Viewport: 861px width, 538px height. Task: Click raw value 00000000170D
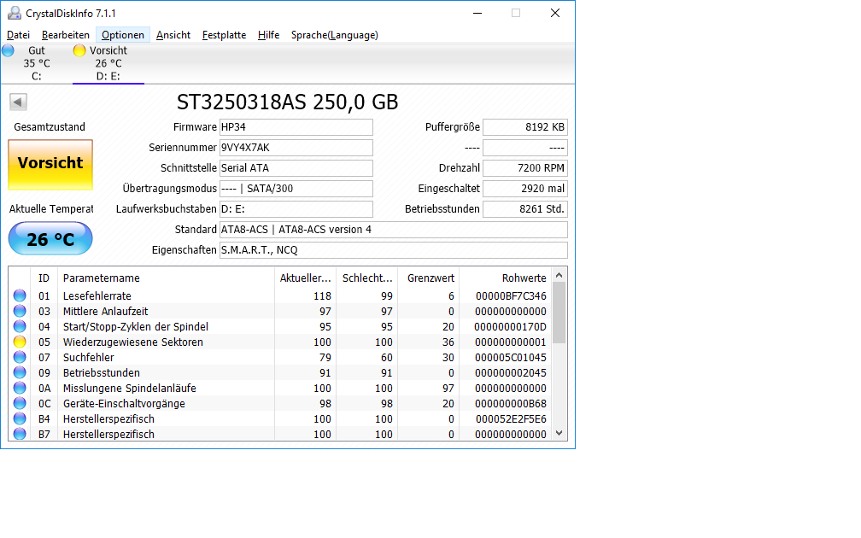pyautogui.click(x=511, y=326)
